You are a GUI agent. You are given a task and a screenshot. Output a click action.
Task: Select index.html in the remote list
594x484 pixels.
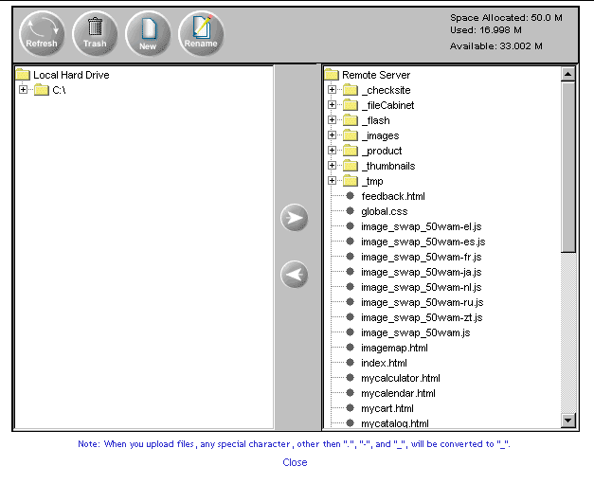[384, 363]
